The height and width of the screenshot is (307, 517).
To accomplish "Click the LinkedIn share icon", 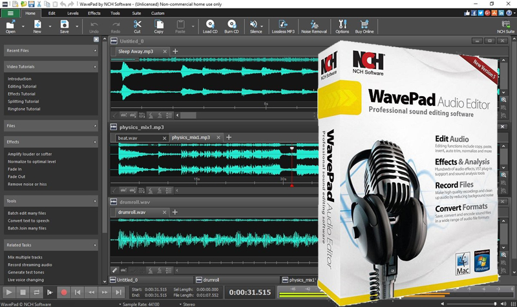I will 501,13.
